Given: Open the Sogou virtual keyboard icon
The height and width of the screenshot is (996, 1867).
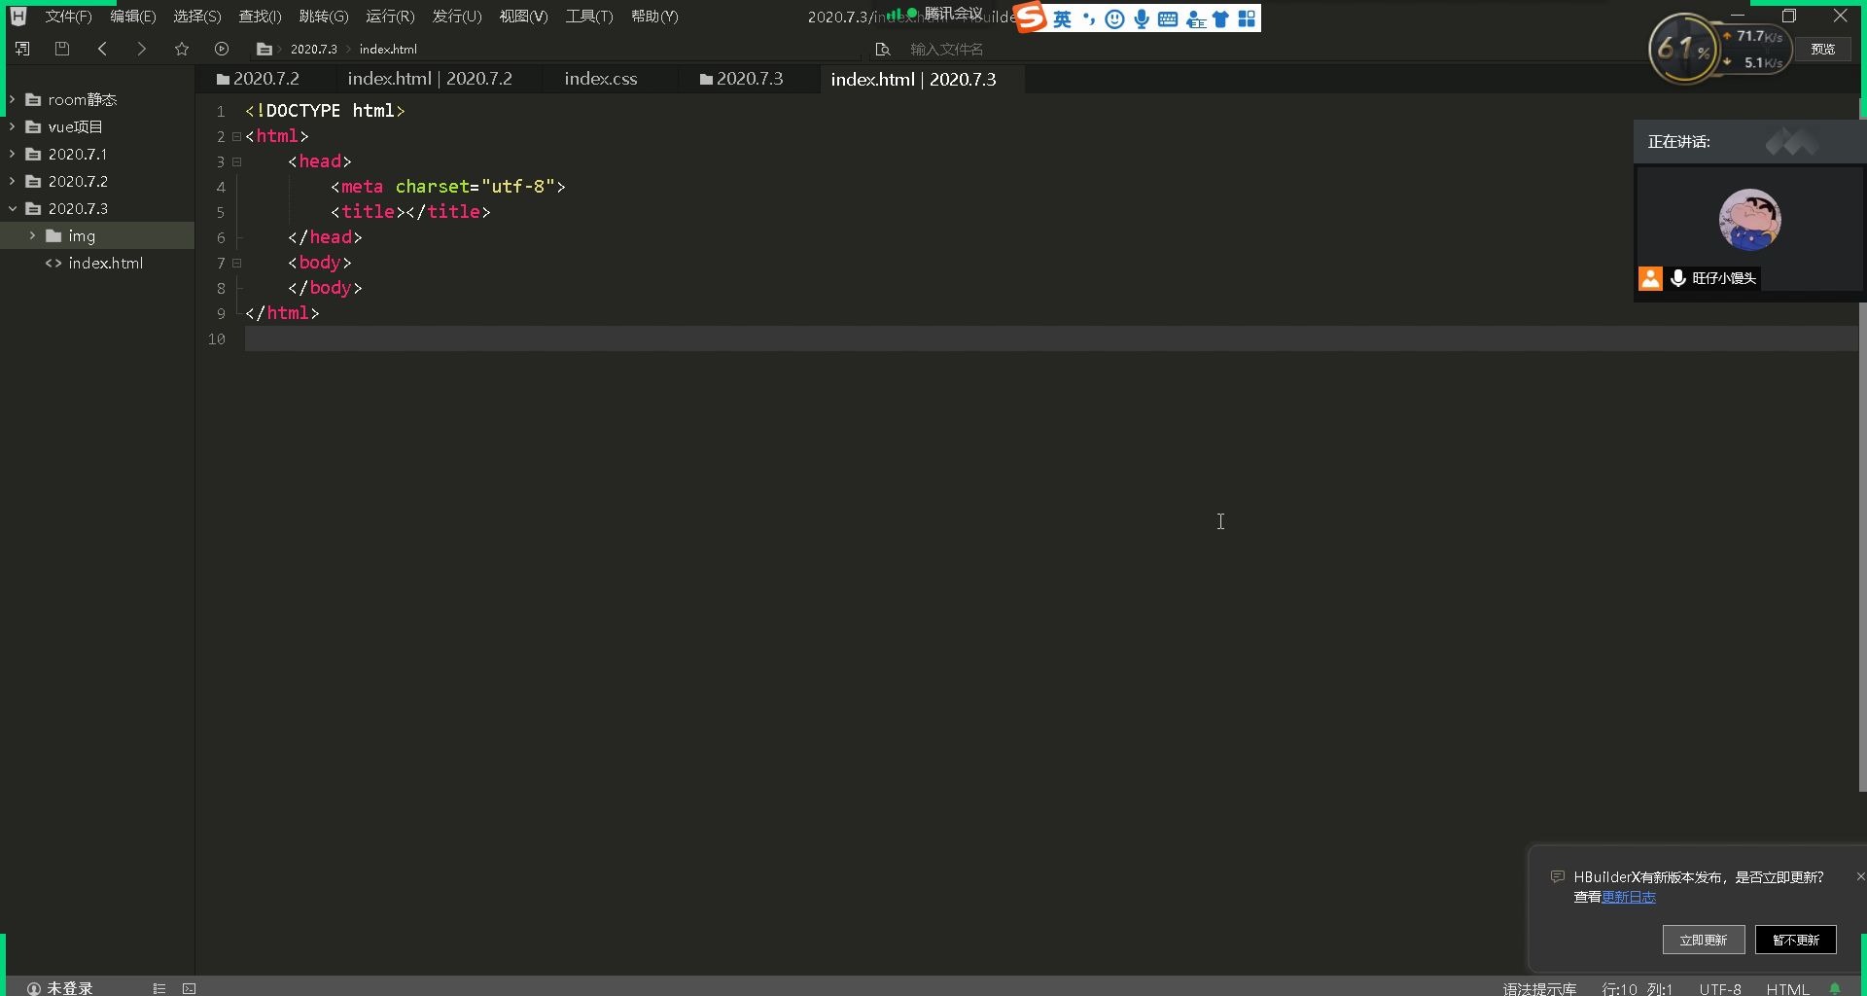Looking at the screenshot, I should coord(1168,18).
